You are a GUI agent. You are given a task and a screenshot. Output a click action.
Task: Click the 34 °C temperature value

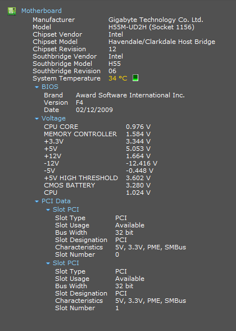pos(118,78)
